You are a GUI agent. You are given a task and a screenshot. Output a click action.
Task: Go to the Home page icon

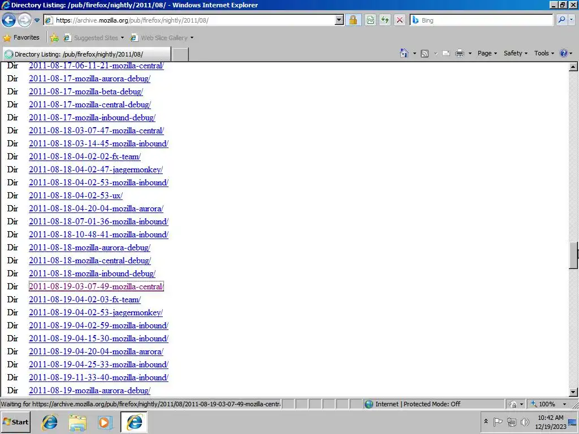tap(404, 53)
